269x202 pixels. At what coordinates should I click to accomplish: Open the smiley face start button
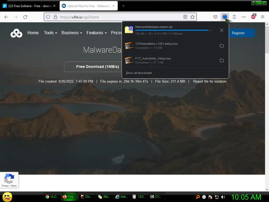(x=7, y=197)
